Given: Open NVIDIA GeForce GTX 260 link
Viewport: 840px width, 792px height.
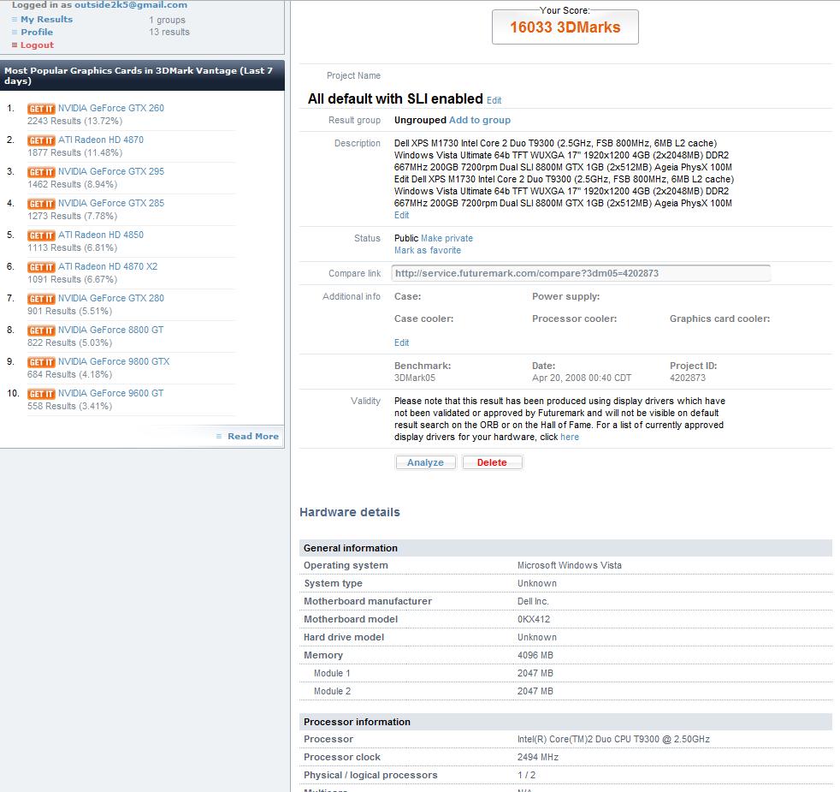Looking at the screenshot, I should (x=111, y=108).
